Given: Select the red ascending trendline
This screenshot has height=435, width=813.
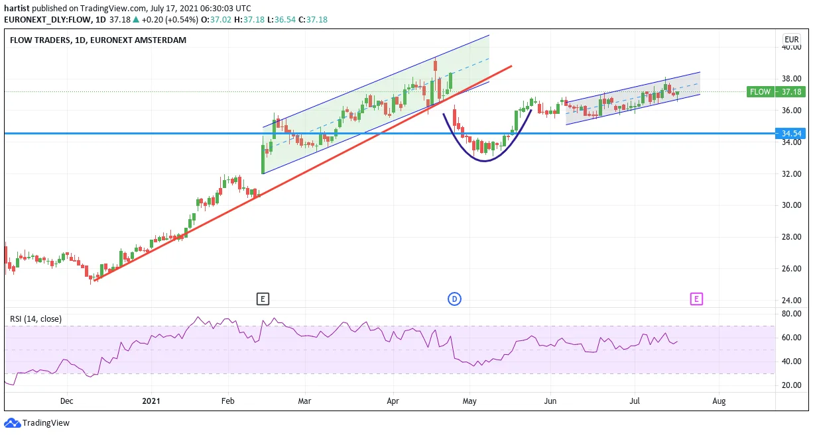Looking at the screenshot, I should click(x=302, y=173).
